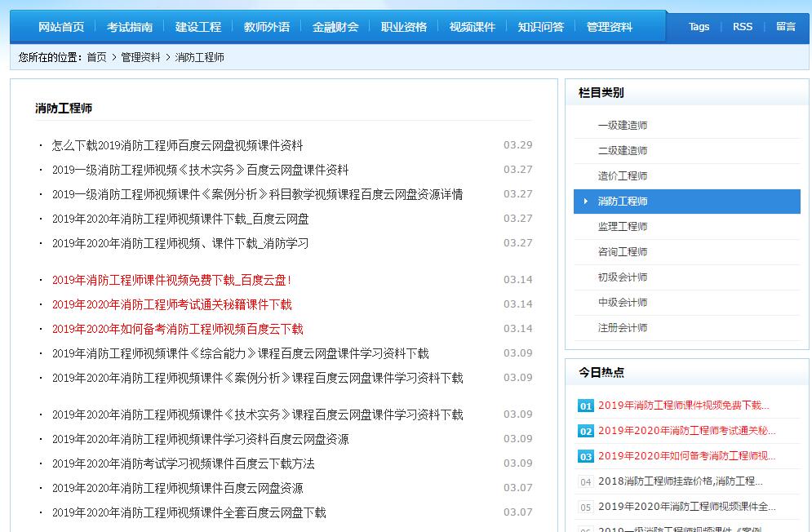Open the 网站首页 navigation item
This screenshot has width=812, height=532.
(x=61, y=27)
